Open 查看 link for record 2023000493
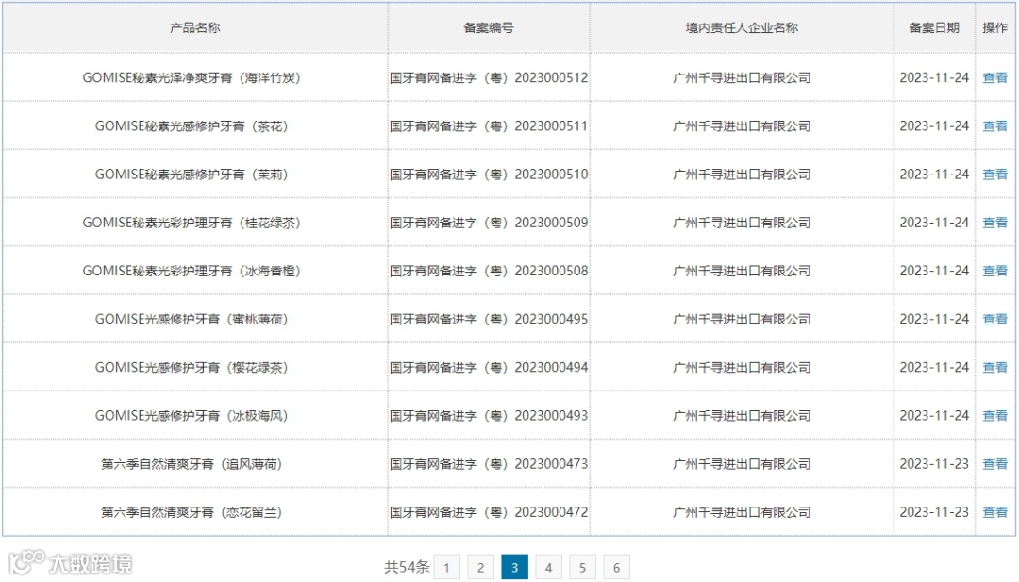The width and height of the screenshot is (1019, 582). pos(994,416)
